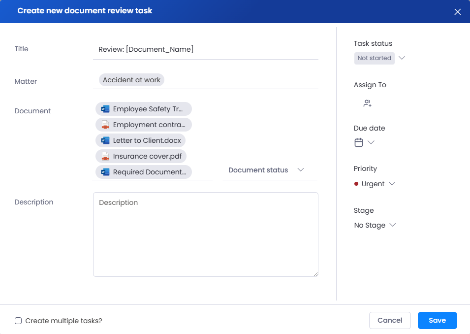
Task: Click PDF icon on Insurance cover.pdf
Action: pos(105,156)
